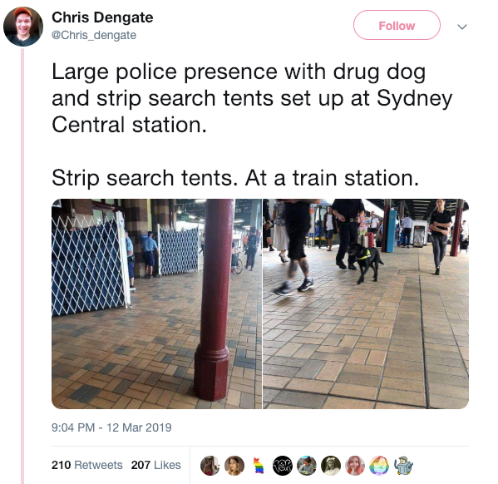Click the rainbow circle liker avatar
This screenshot has height=484, width=498.
click(379, 466)
